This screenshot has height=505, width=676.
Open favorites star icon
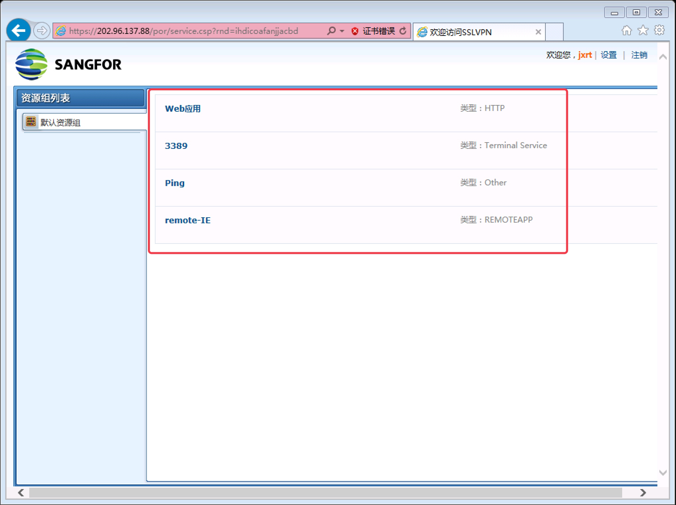[643, 31]
